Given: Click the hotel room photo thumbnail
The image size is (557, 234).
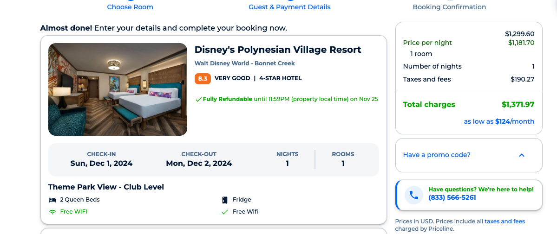Looking at the screenshot, I should pos(118,89).
